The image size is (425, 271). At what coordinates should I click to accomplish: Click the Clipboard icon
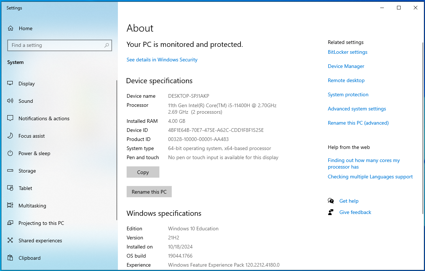pos(10,258)
